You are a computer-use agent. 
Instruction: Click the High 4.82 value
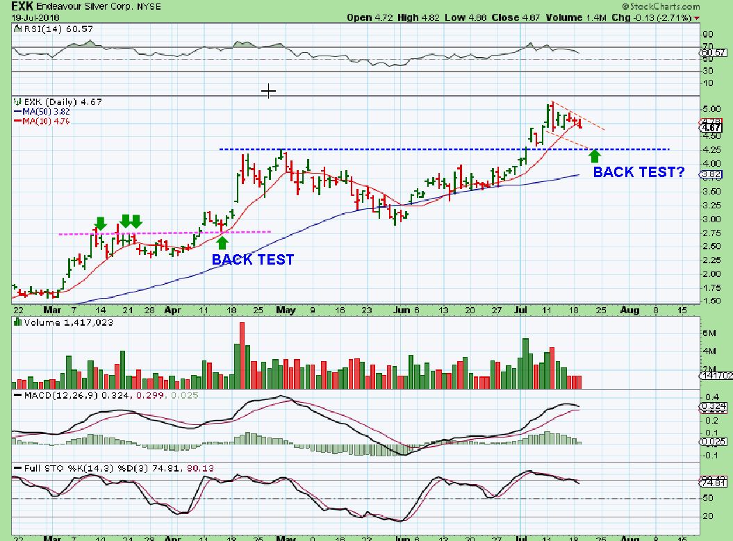click(418, 18)
